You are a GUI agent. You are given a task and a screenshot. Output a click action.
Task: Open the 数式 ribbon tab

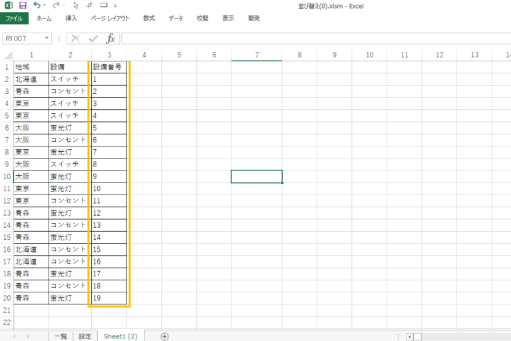coord(149,18)
